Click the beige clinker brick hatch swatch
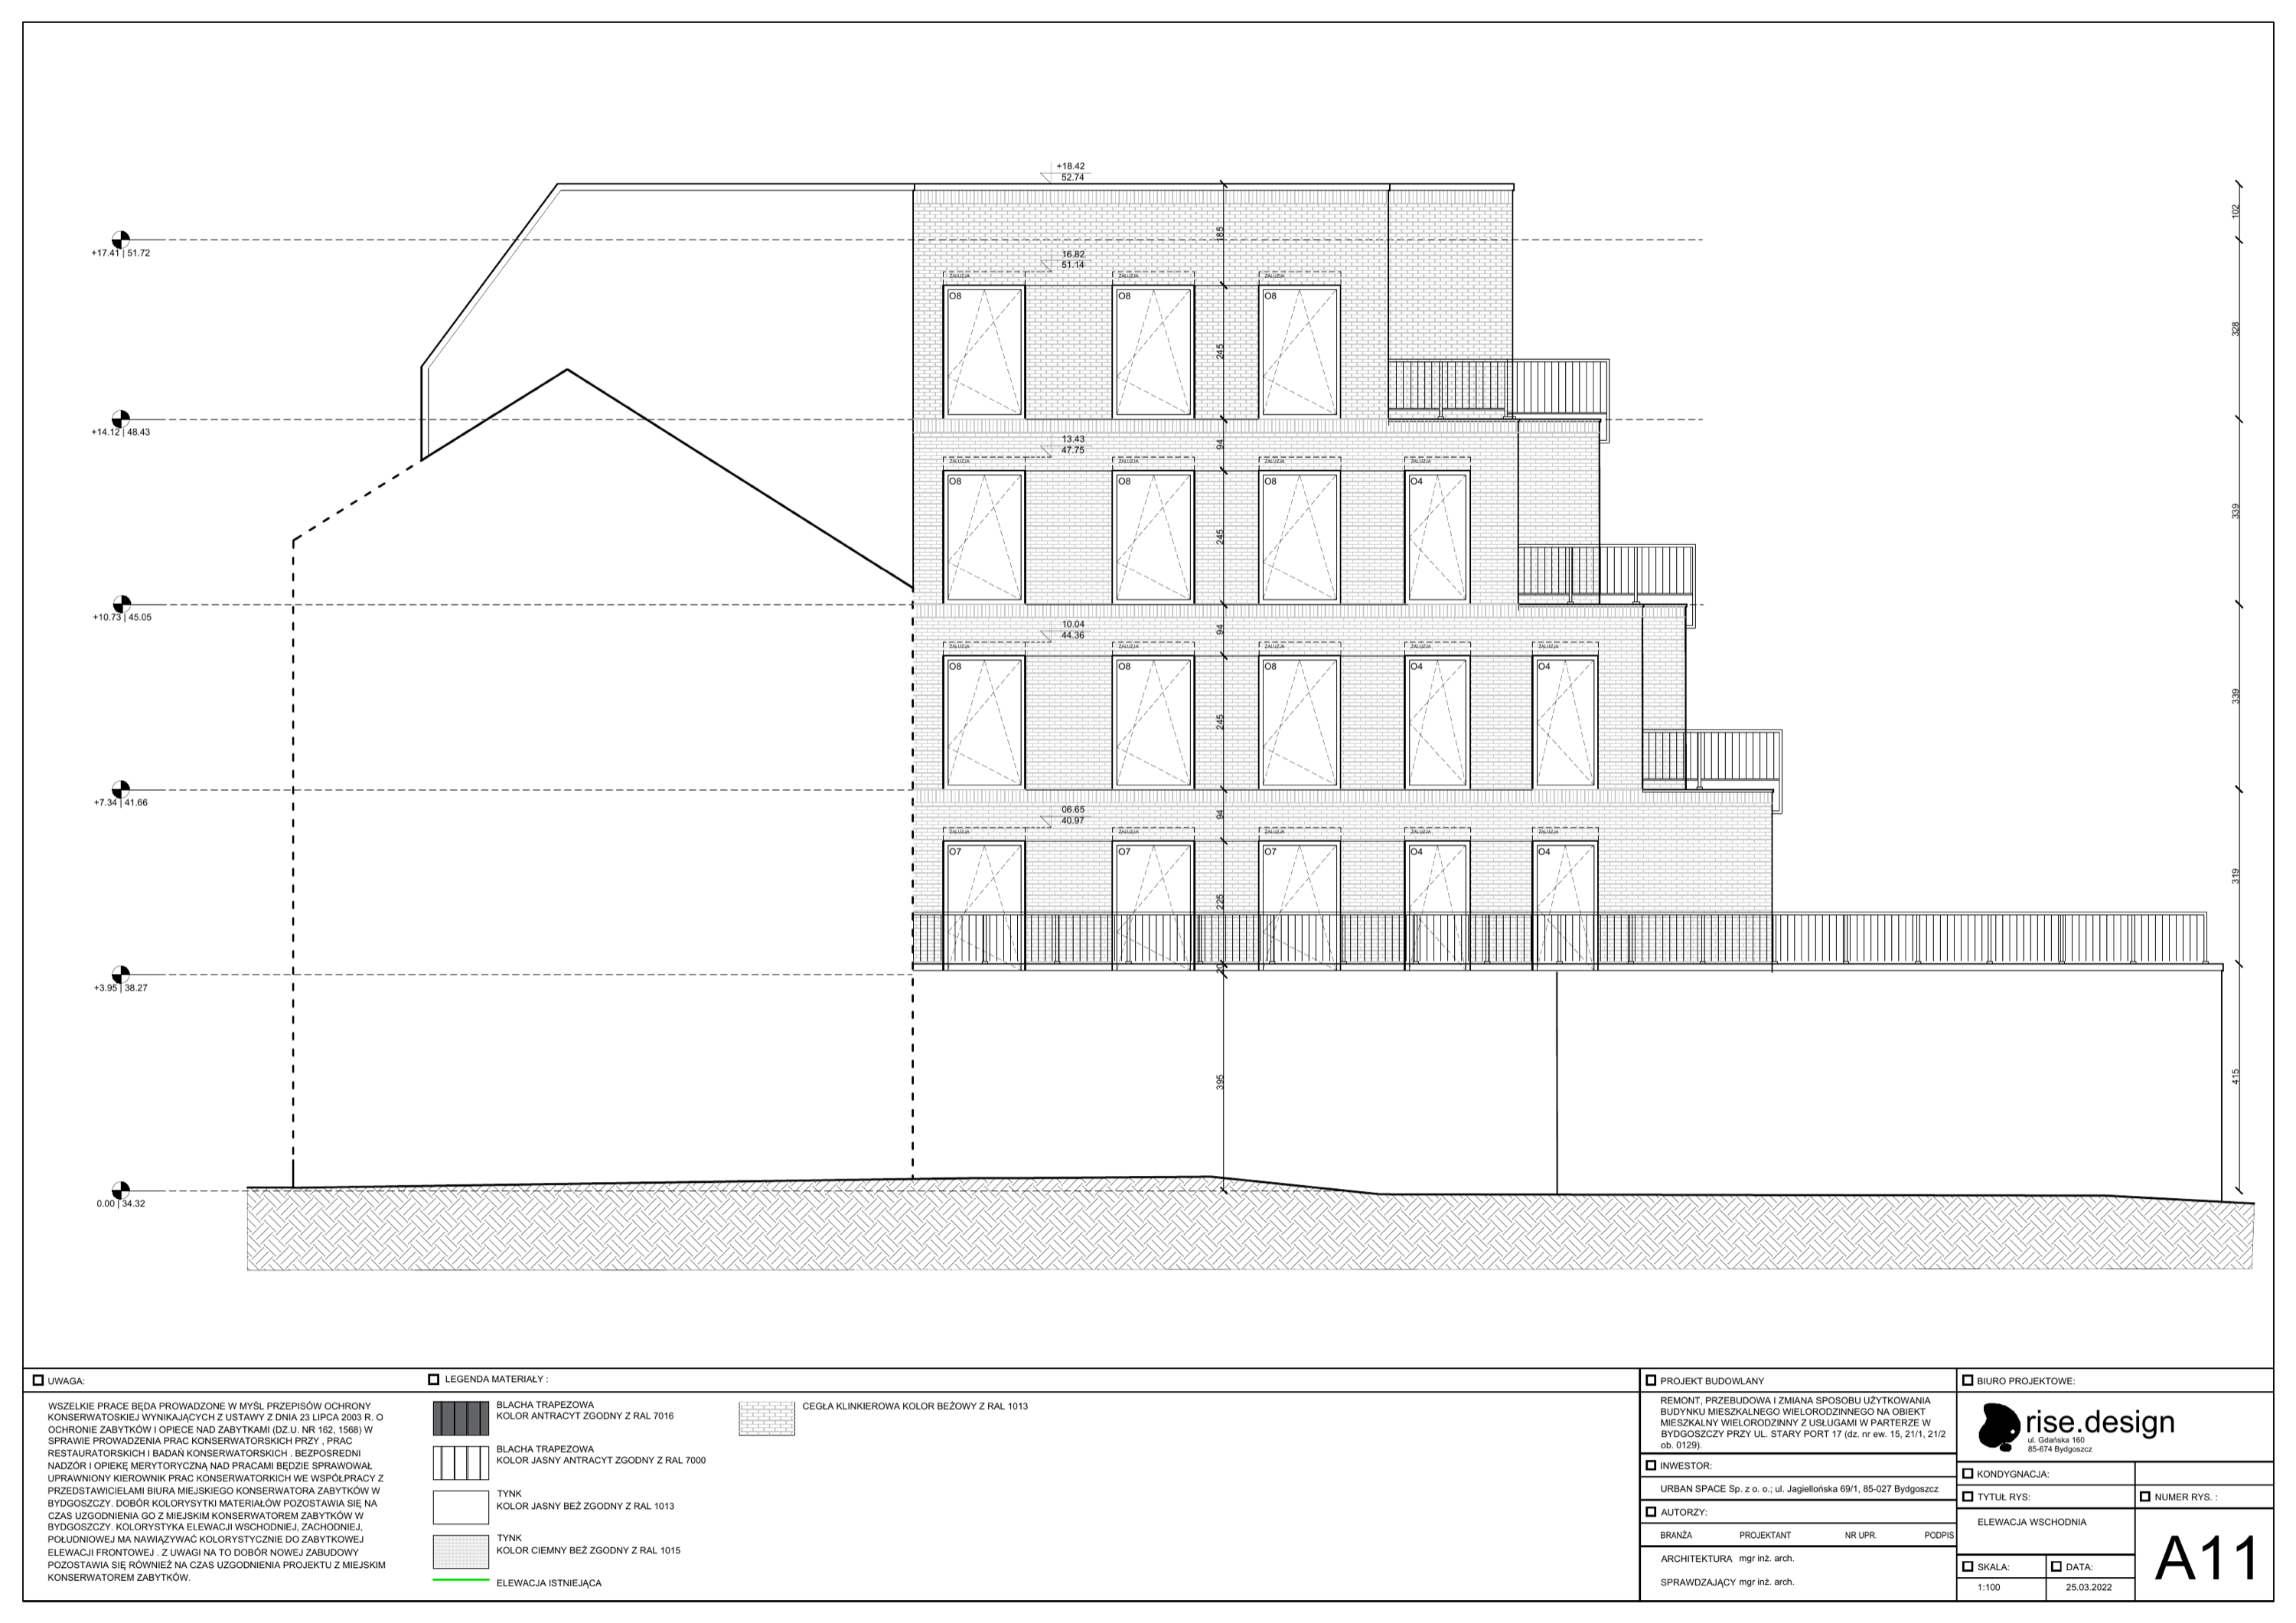 coord(767,1418)
